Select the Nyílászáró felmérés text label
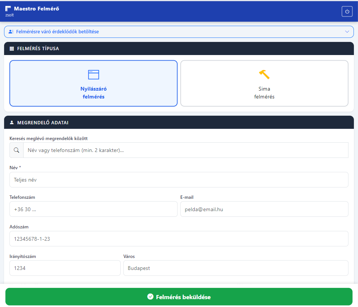Viewport: 358px width, 307px height. [93, 93]
